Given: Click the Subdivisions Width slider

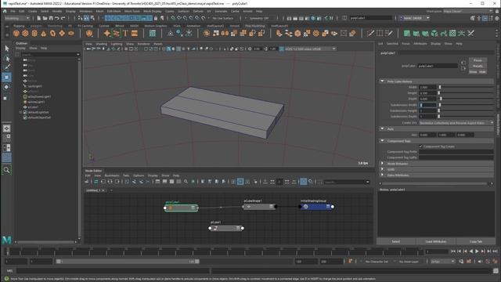Looking at the screenshot, I should 467,105.
